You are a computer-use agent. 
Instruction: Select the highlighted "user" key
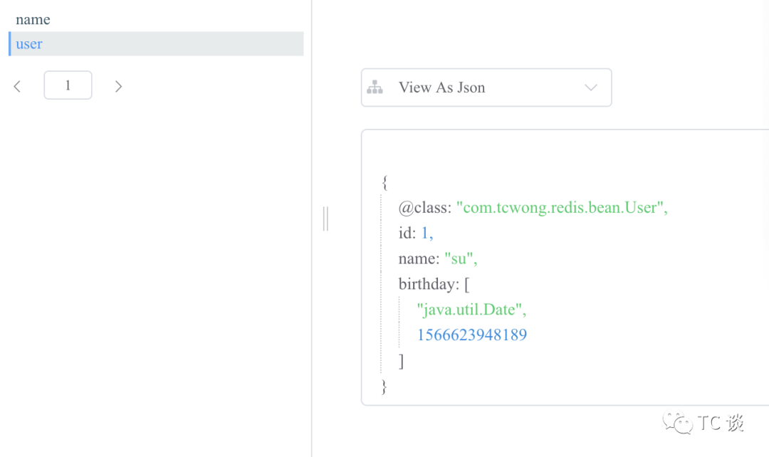(x=29, y=44)
